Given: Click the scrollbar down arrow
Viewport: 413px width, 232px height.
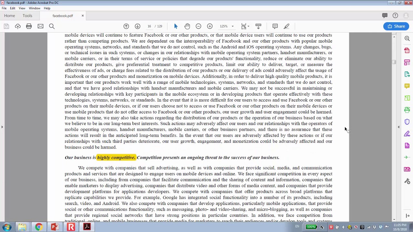Looking at the screenshot, I should click(x=394, y=219).
